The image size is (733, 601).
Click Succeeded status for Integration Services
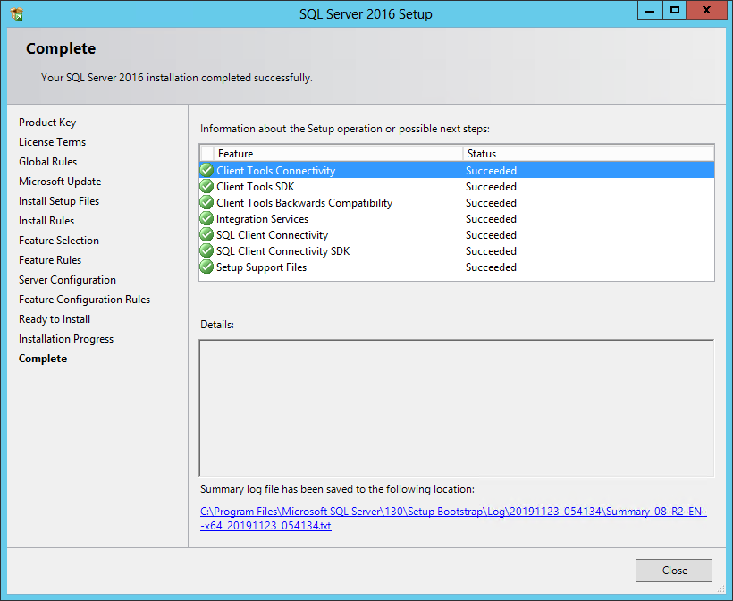pos(491,219)
